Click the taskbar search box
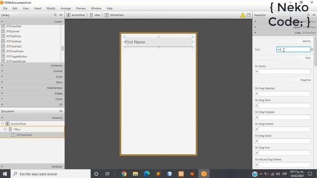317x178 pixels. [x=51, y=174]
